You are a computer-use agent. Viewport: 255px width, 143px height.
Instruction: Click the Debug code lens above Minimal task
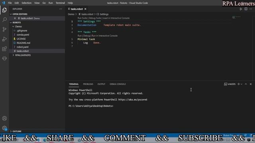pos(86,36)
